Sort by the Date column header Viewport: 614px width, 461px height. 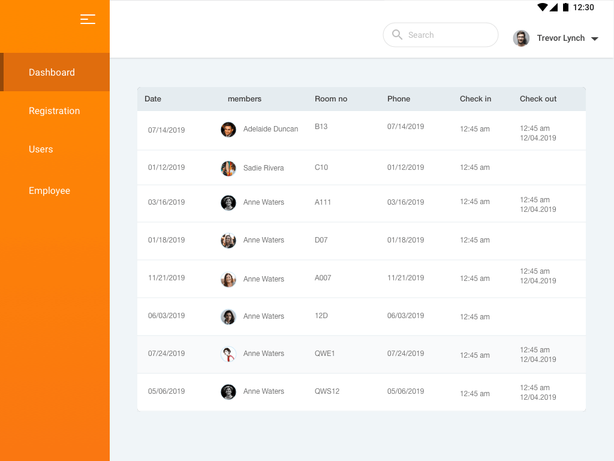[153, 99]
